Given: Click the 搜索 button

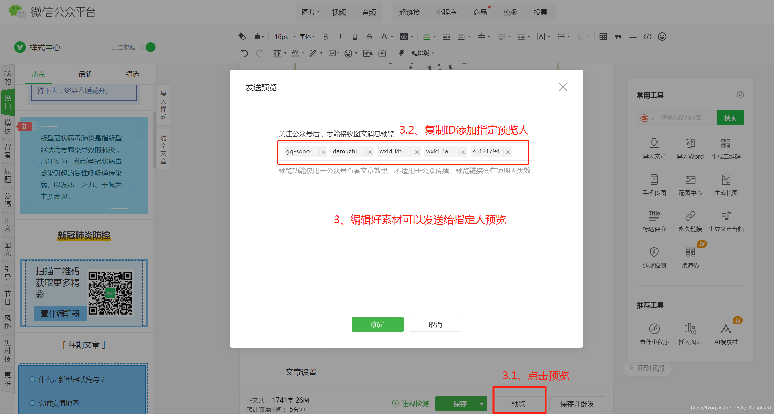Looking at the screenshot, I should pos(730,118).
